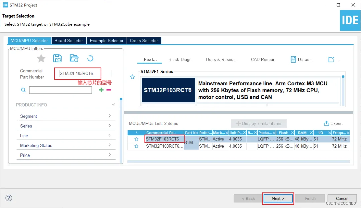Click the save search icon in filters
This screenshot has width=361, height=208.
(57, 58)
